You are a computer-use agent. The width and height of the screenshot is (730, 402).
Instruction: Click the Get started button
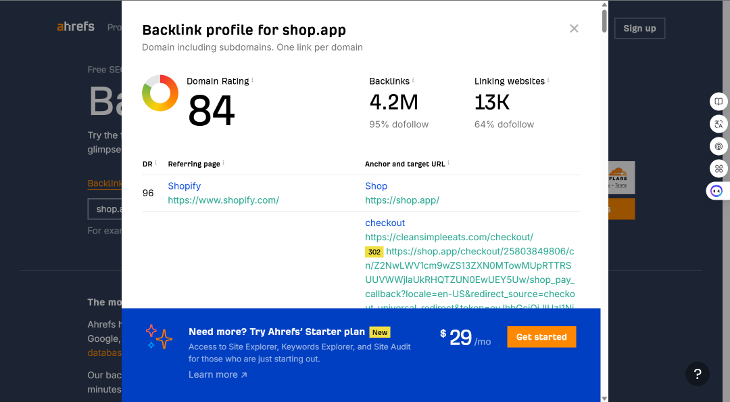pos(541,337)
